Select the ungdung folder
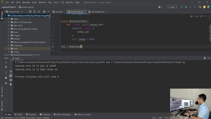The width and height of the screenshot is (211, 119). (x=17, y=45)
